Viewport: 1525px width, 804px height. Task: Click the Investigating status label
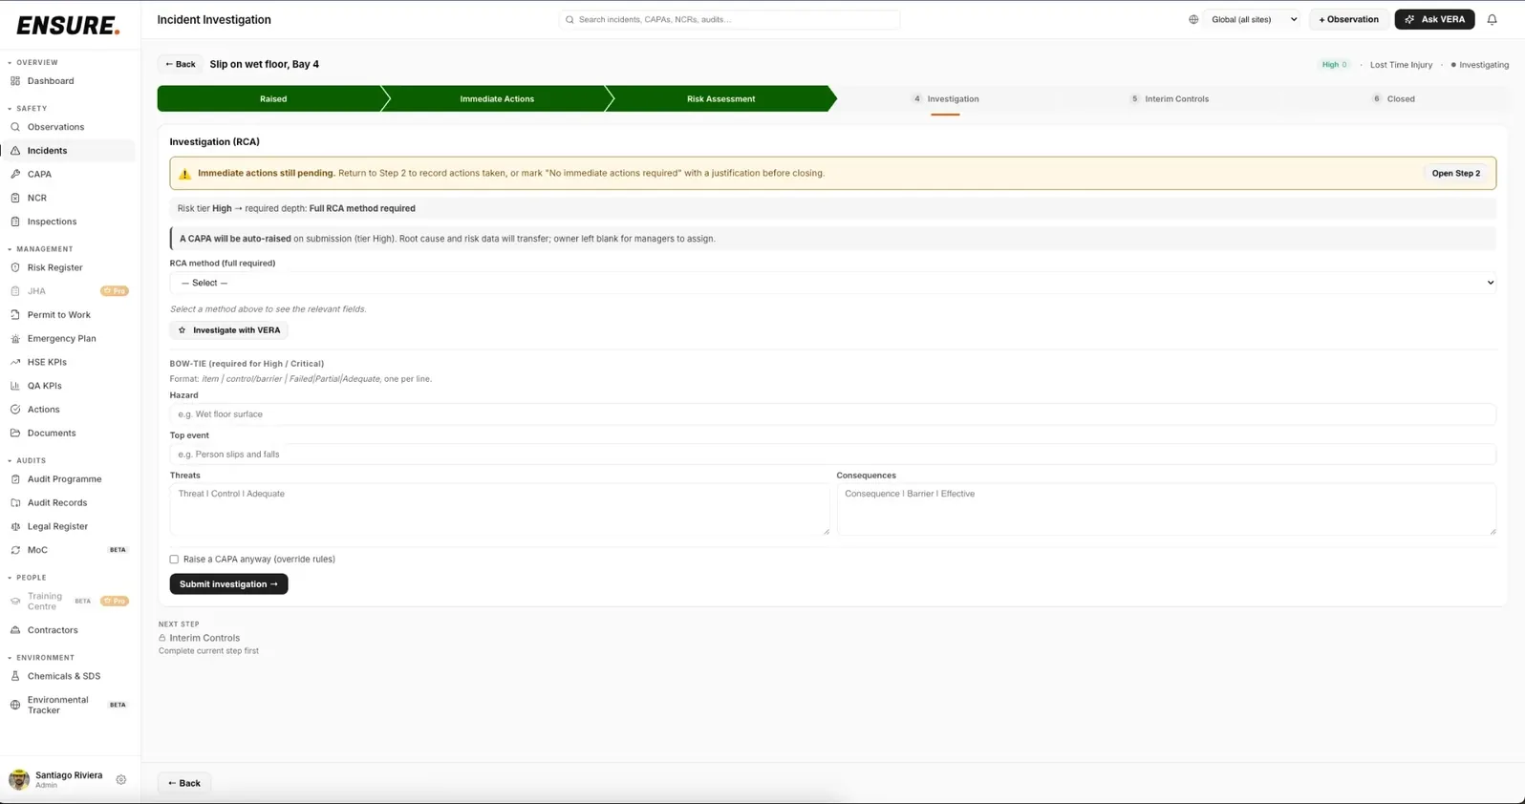point(1479,65)
